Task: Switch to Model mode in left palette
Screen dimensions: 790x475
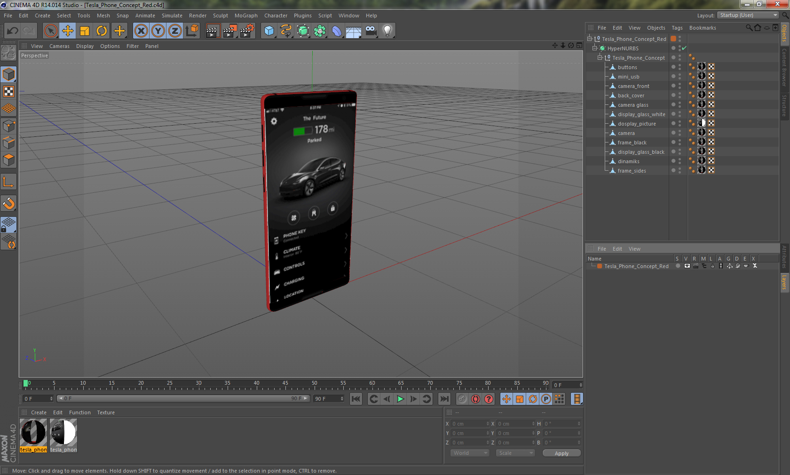Action: (x=8, y=74)
